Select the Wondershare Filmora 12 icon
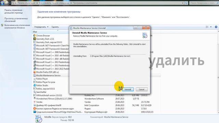The width and height of the screenshot is (219, 123). coord(35,99)
